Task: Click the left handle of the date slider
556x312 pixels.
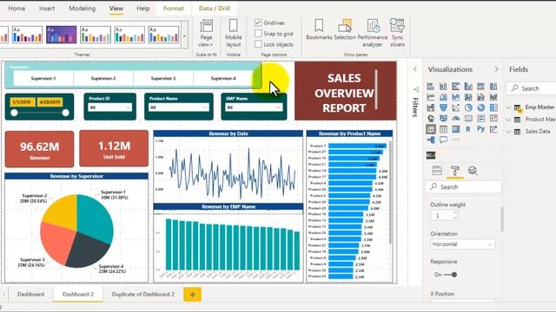Action: click(x=14, y=113)
